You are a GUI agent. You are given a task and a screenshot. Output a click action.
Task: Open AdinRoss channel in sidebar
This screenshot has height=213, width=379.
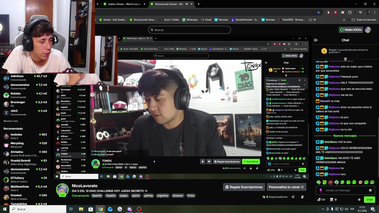(x=25, y=78)
